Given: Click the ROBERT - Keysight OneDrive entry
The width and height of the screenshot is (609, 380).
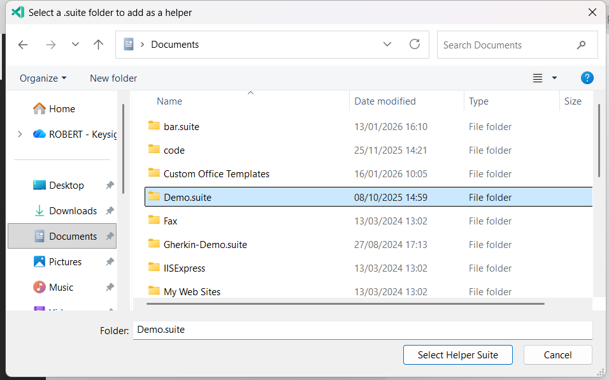Looking at the screenshot, I should [74, 134].
